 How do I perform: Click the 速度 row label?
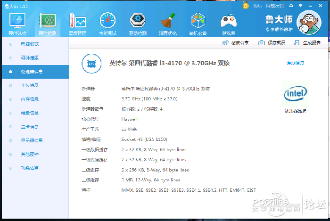point(86,99)
